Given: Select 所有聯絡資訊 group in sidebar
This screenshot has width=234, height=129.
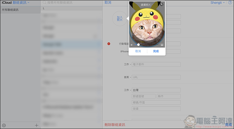Looking at the screenshot, I should [x=20, y=10].
